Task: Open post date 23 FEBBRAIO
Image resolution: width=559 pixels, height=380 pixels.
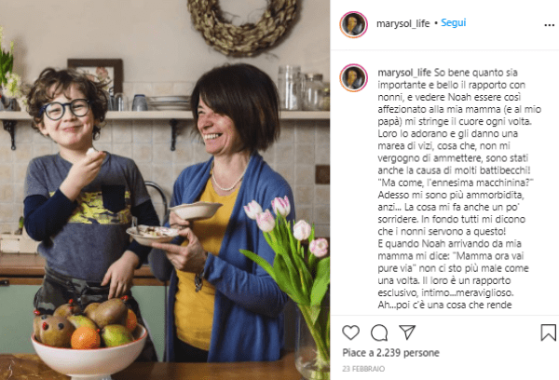Action: click(363, 369)
